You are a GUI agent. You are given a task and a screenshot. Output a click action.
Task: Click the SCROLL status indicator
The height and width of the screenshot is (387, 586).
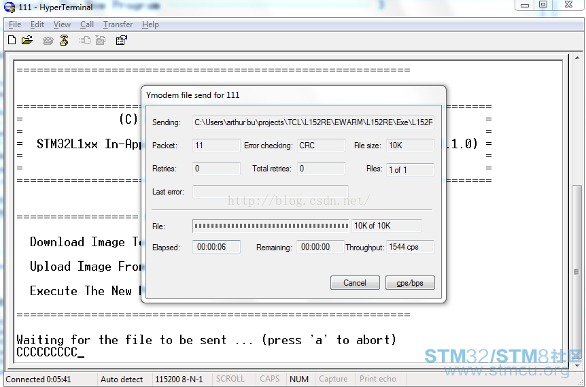pos(230,379)
